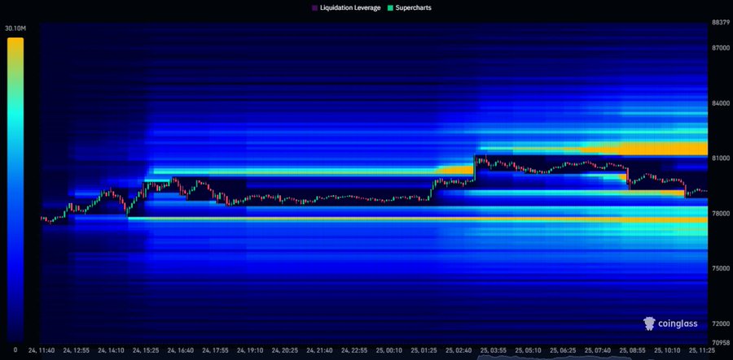Click the 24, 11:40 time label

[x=42, y=349]
